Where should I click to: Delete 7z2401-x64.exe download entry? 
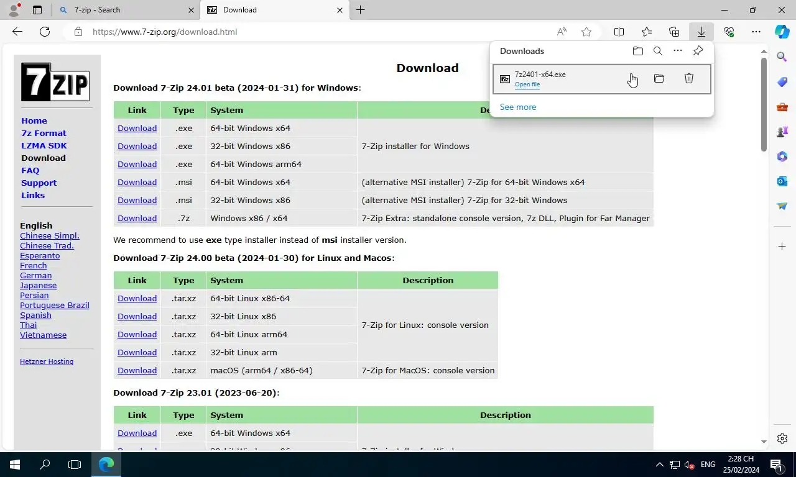(689, 78)
